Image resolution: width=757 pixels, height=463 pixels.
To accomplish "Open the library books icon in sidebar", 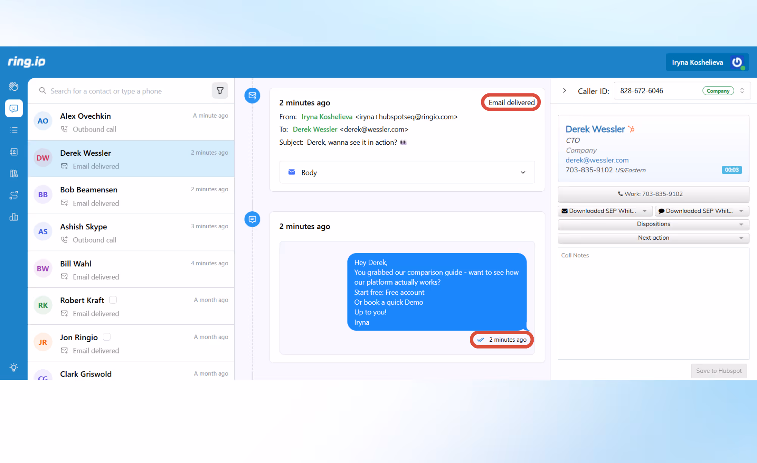I will click(x=14, y=173).
